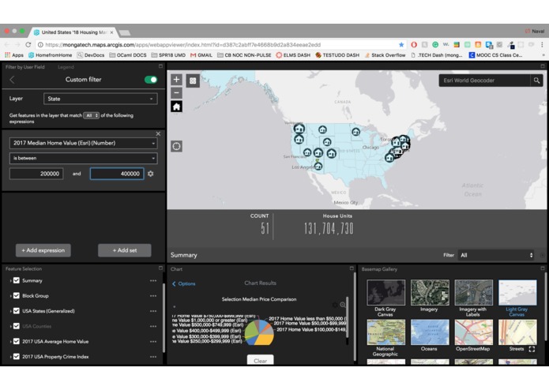Expand the Summary layer tree arrow
The height and width of the screenshot is (390, 549).
tap(11, 281)
